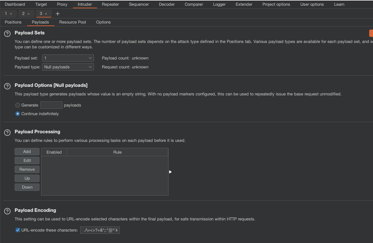The width and height of the screenshot is (373, 243).
Task: Open the Resource Pool sub-tab
Action: pos(73,22)
